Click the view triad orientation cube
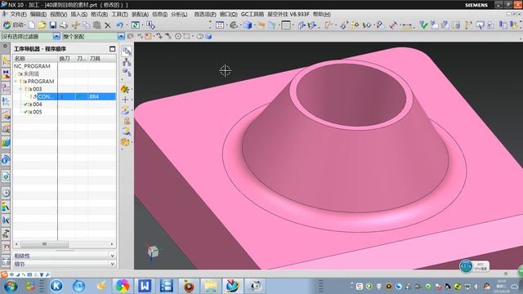The image size is (523, 294). coord(153,252)
